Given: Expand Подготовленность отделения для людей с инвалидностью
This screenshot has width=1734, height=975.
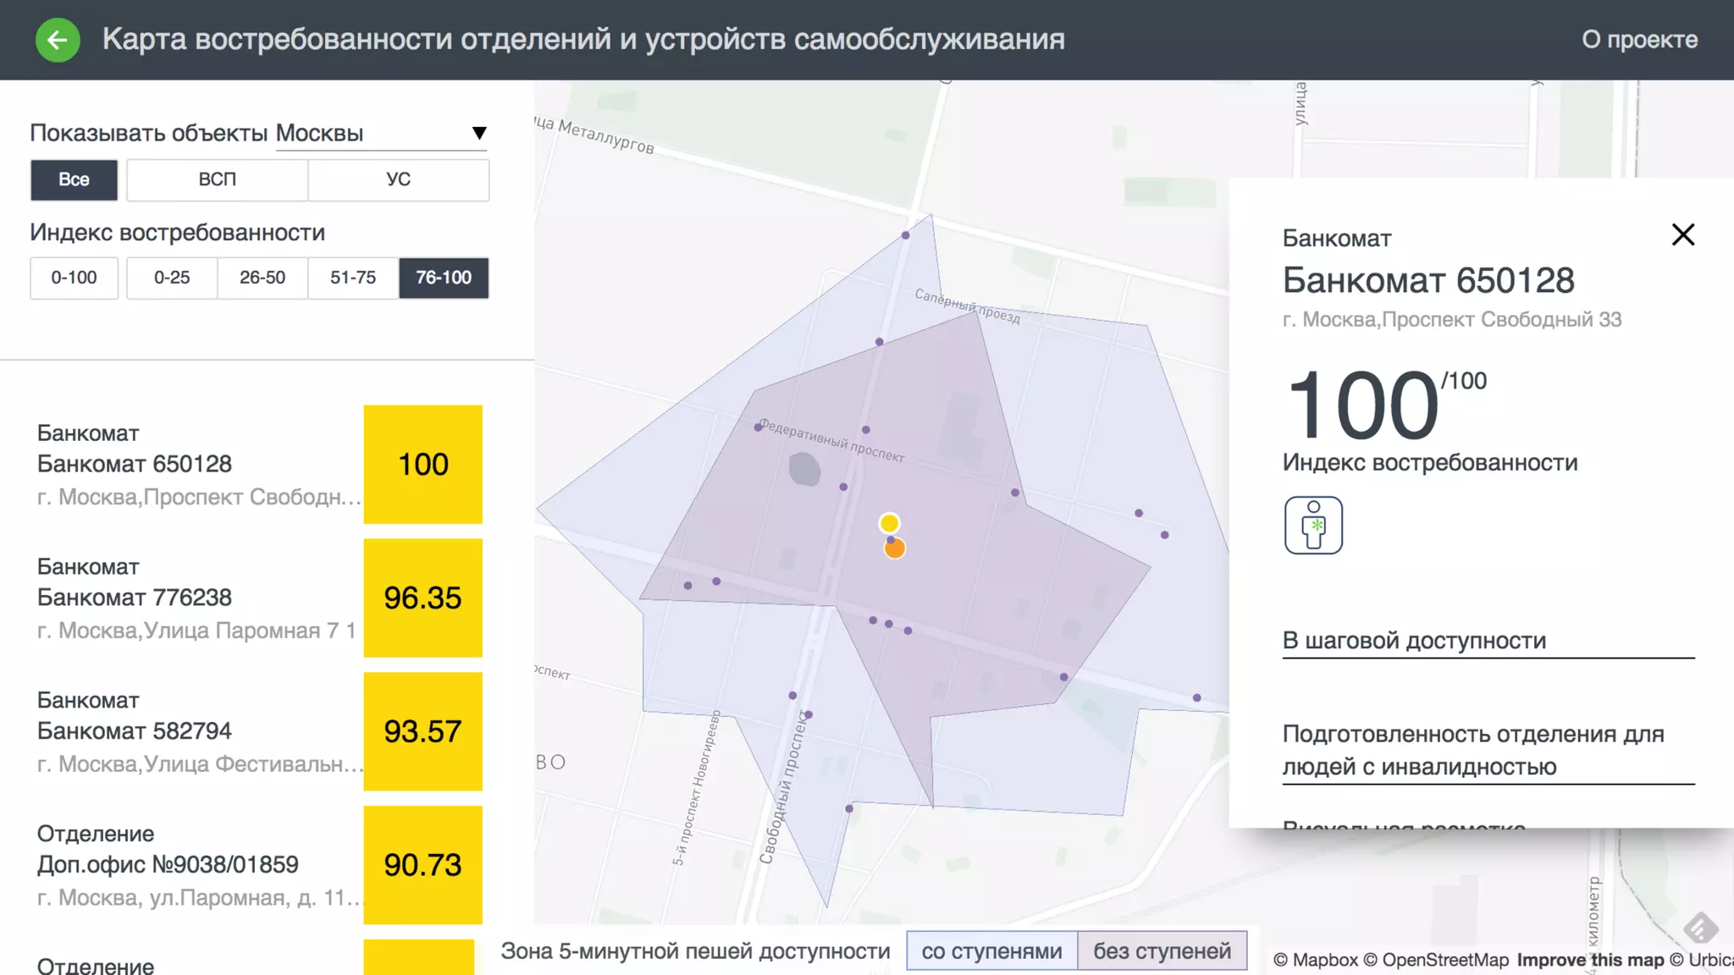Looking at the screenshot, I should point(1473,750).
